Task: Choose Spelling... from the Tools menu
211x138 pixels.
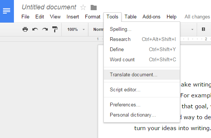Action: (142, 29)
